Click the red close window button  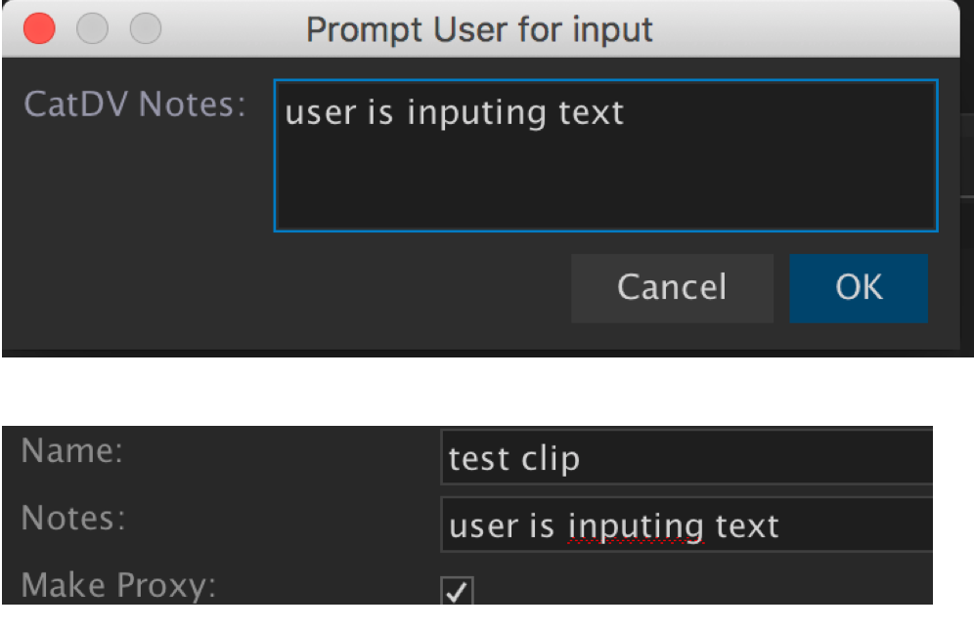tap(40, 29)
